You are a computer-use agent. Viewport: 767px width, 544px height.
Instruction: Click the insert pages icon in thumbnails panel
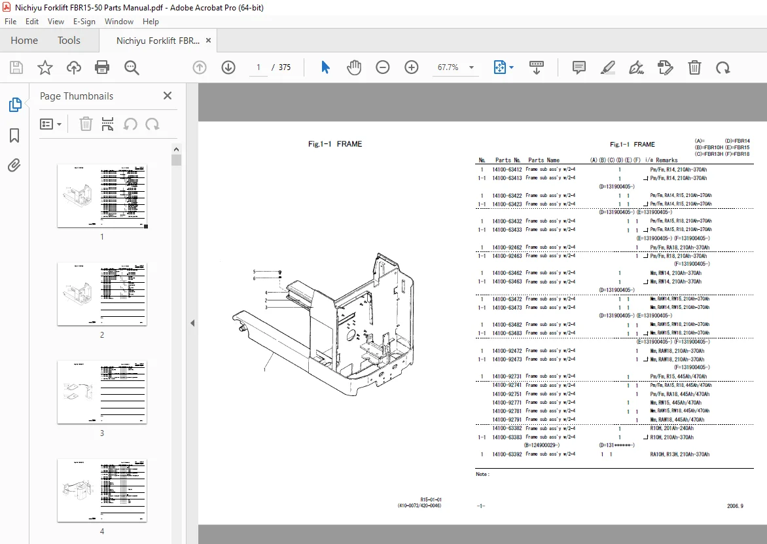coord(107,124)
